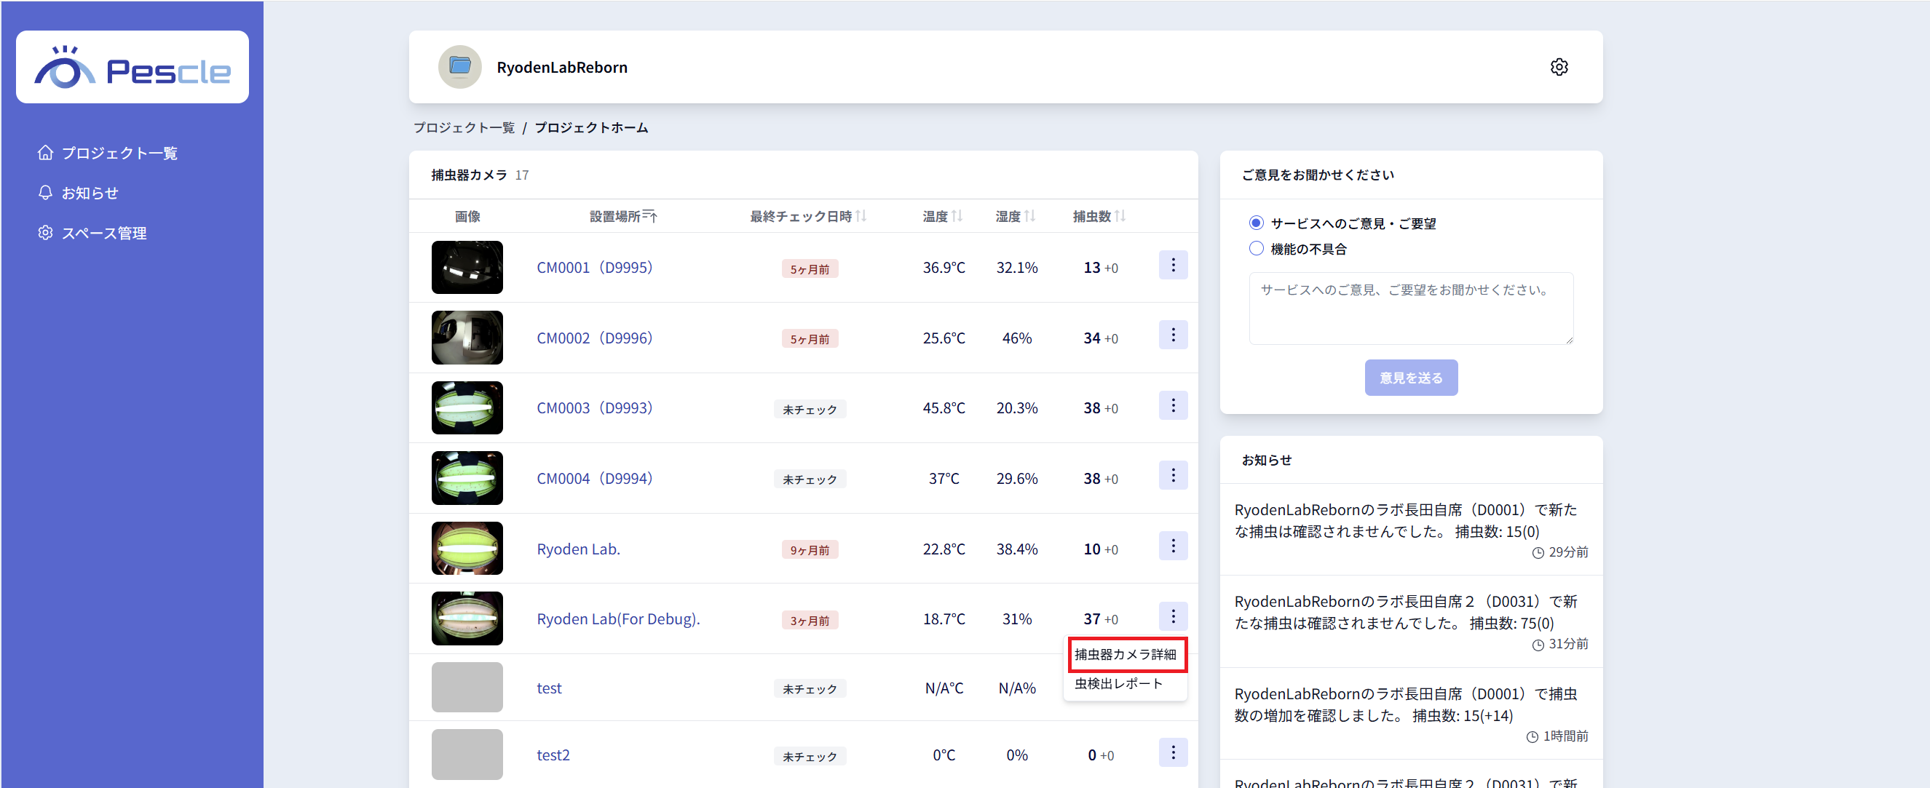The width and height of the screenshot is (1930, 788).
Task: Click the Pescle logo
Action: click(133, 68)
